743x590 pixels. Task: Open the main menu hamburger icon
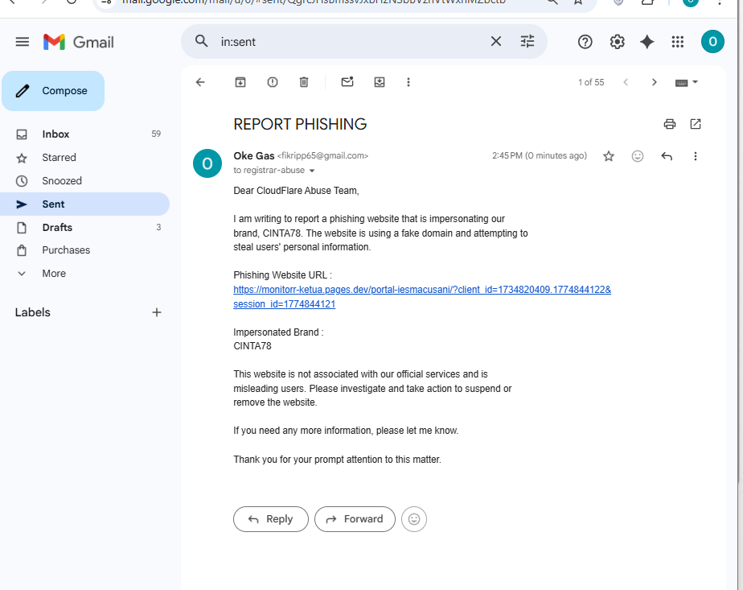click(23, 42)
